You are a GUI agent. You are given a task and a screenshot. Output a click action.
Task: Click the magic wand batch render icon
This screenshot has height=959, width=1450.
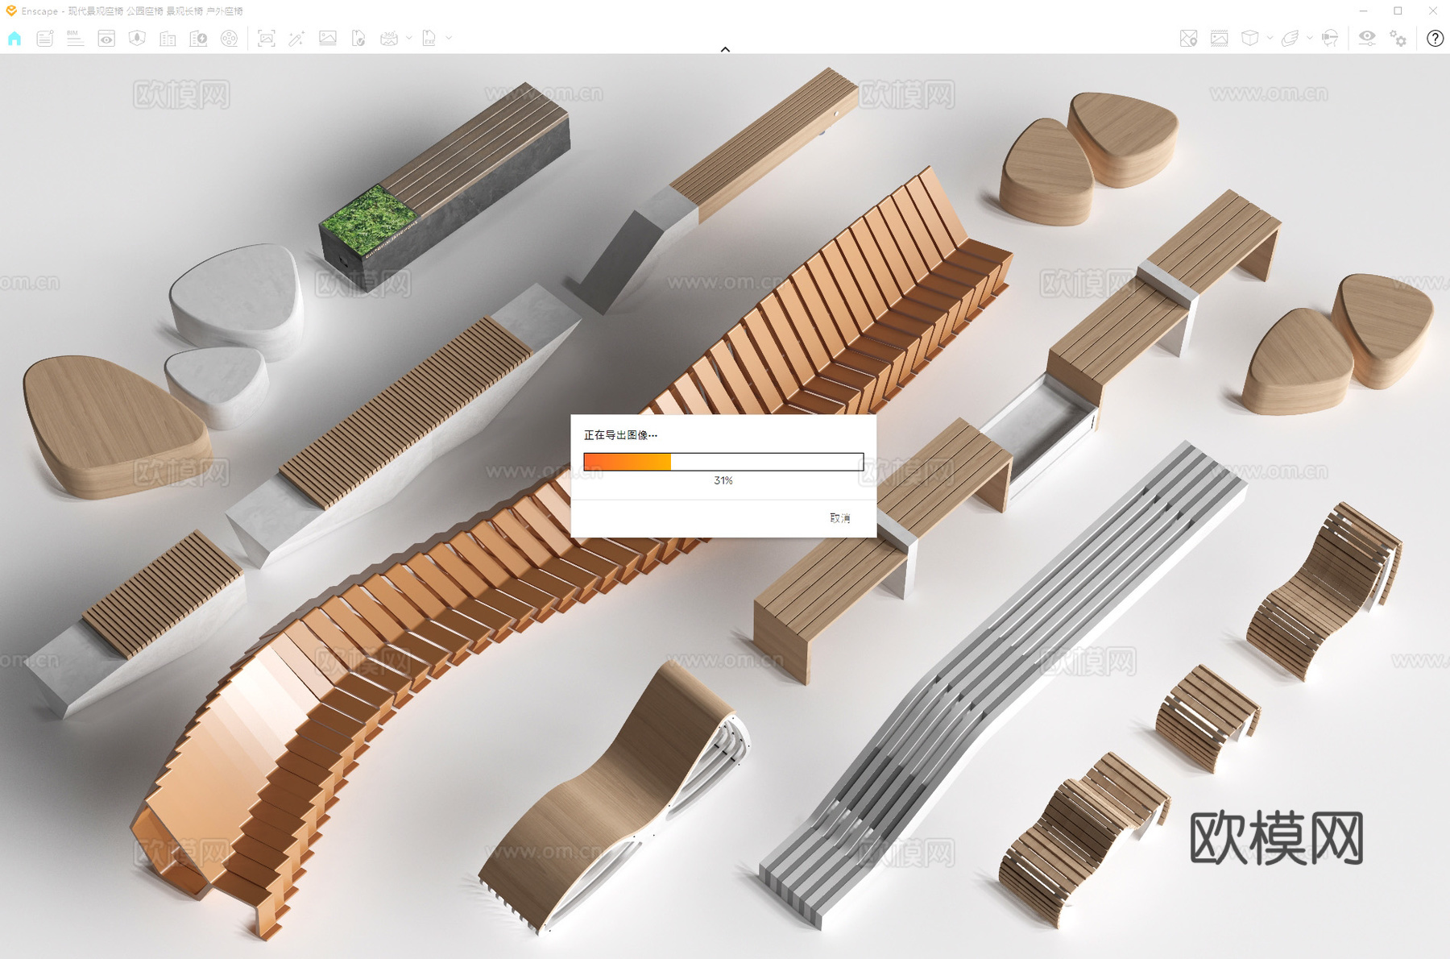[296, 38]
